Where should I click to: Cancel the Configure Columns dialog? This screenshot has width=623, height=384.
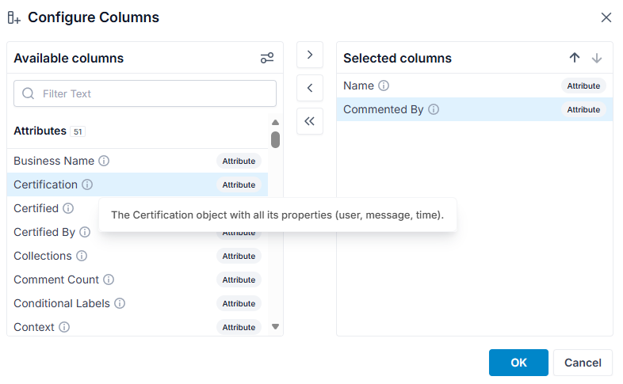pyautogui.click(x=583, y=363)
